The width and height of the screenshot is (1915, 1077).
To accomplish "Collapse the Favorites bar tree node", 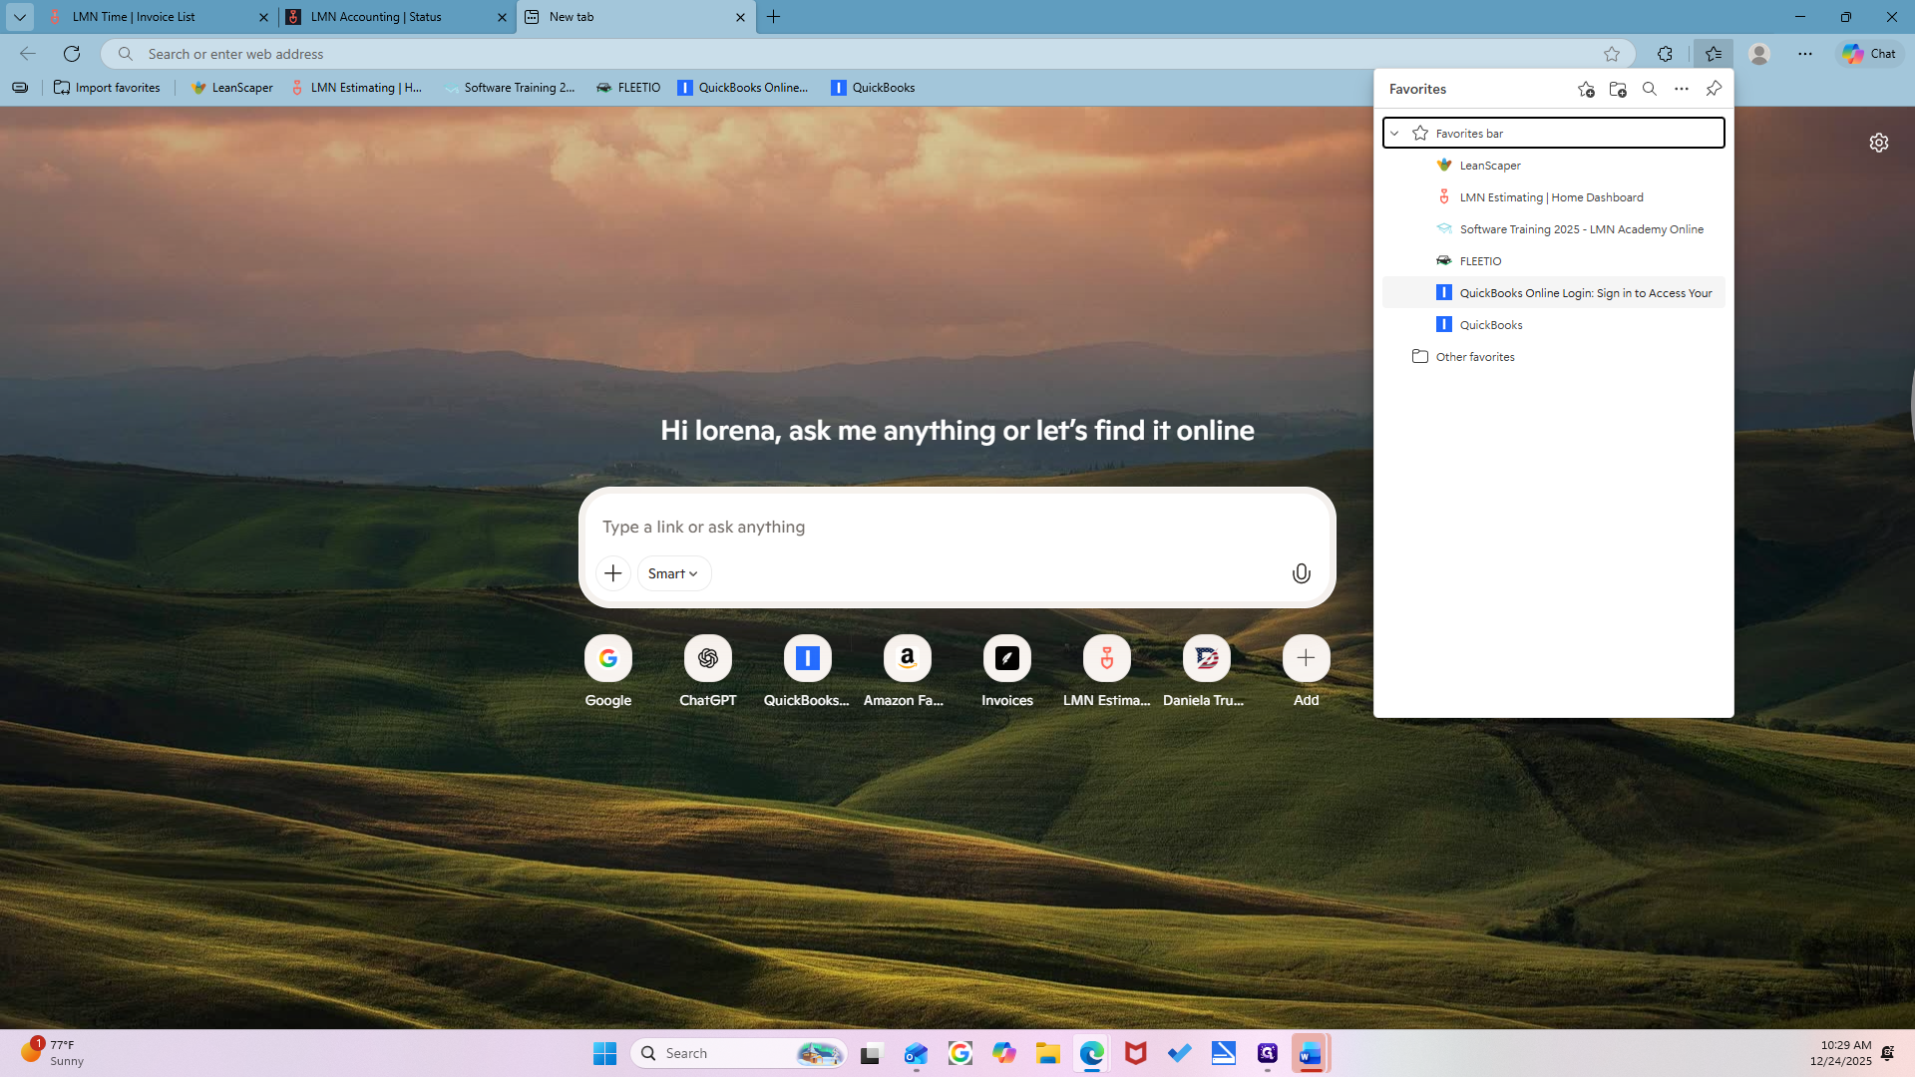I will 1395,133.
